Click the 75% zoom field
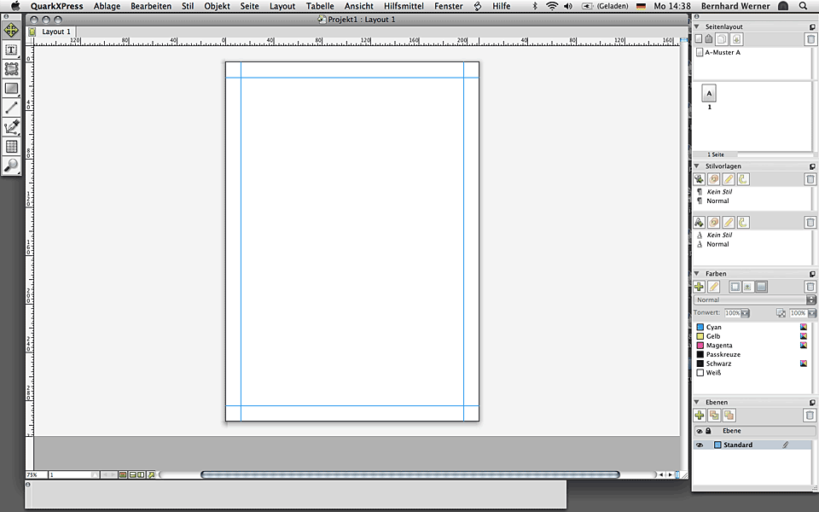This screenshot has width=819, height=512. (x=37, y=475)
